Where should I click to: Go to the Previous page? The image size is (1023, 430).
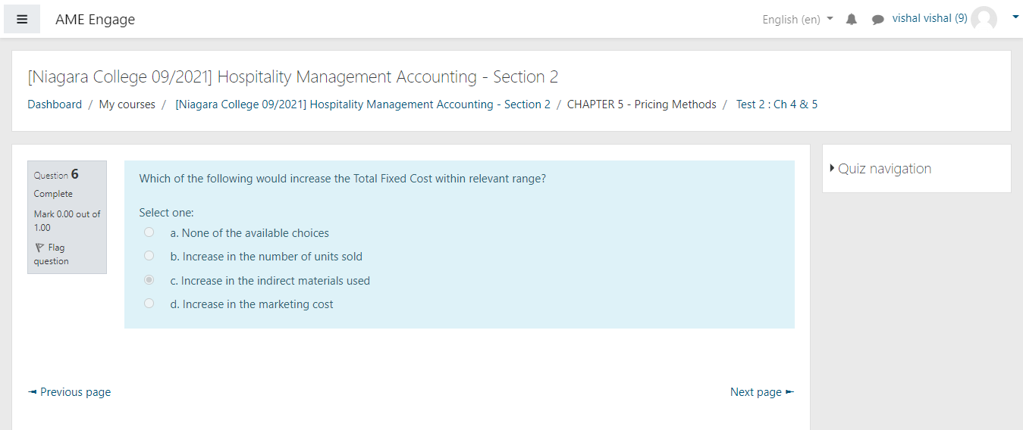pos(69,392)
